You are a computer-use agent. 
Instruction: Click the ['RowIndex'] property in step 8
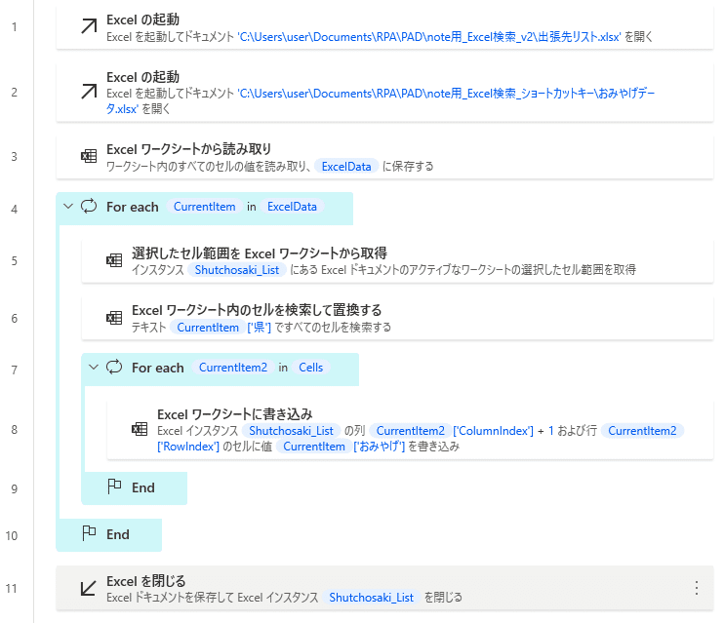(x=188, y=447)
